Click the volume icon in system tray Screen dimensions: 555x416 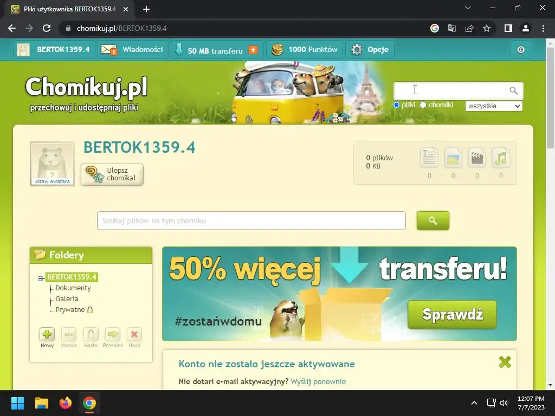click(504, 403)
